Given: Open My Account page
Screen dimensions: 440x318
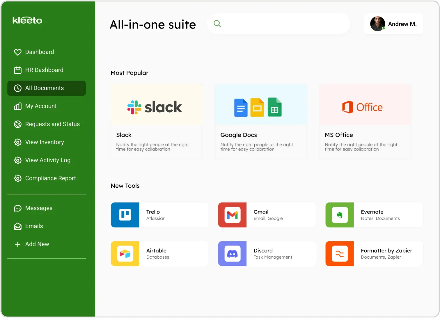Looking at the screenshot, I should pos(47,106).
